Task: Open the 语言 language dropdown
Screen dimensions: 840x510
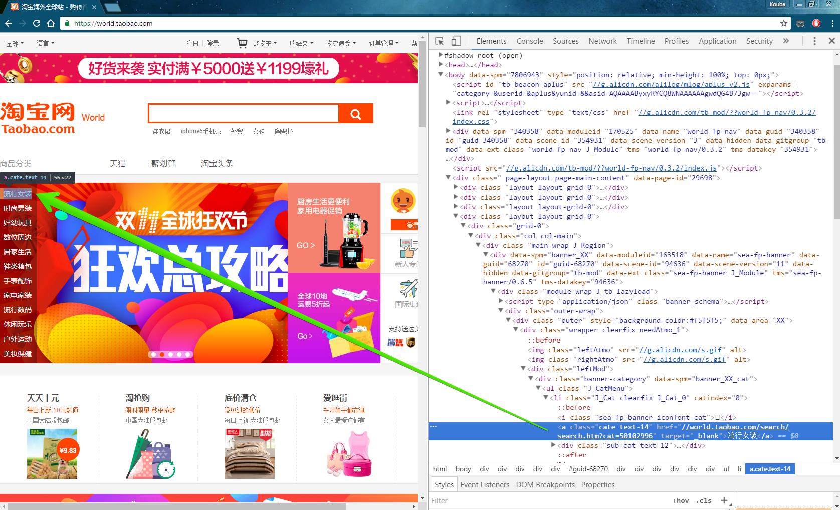Action: 45,44
